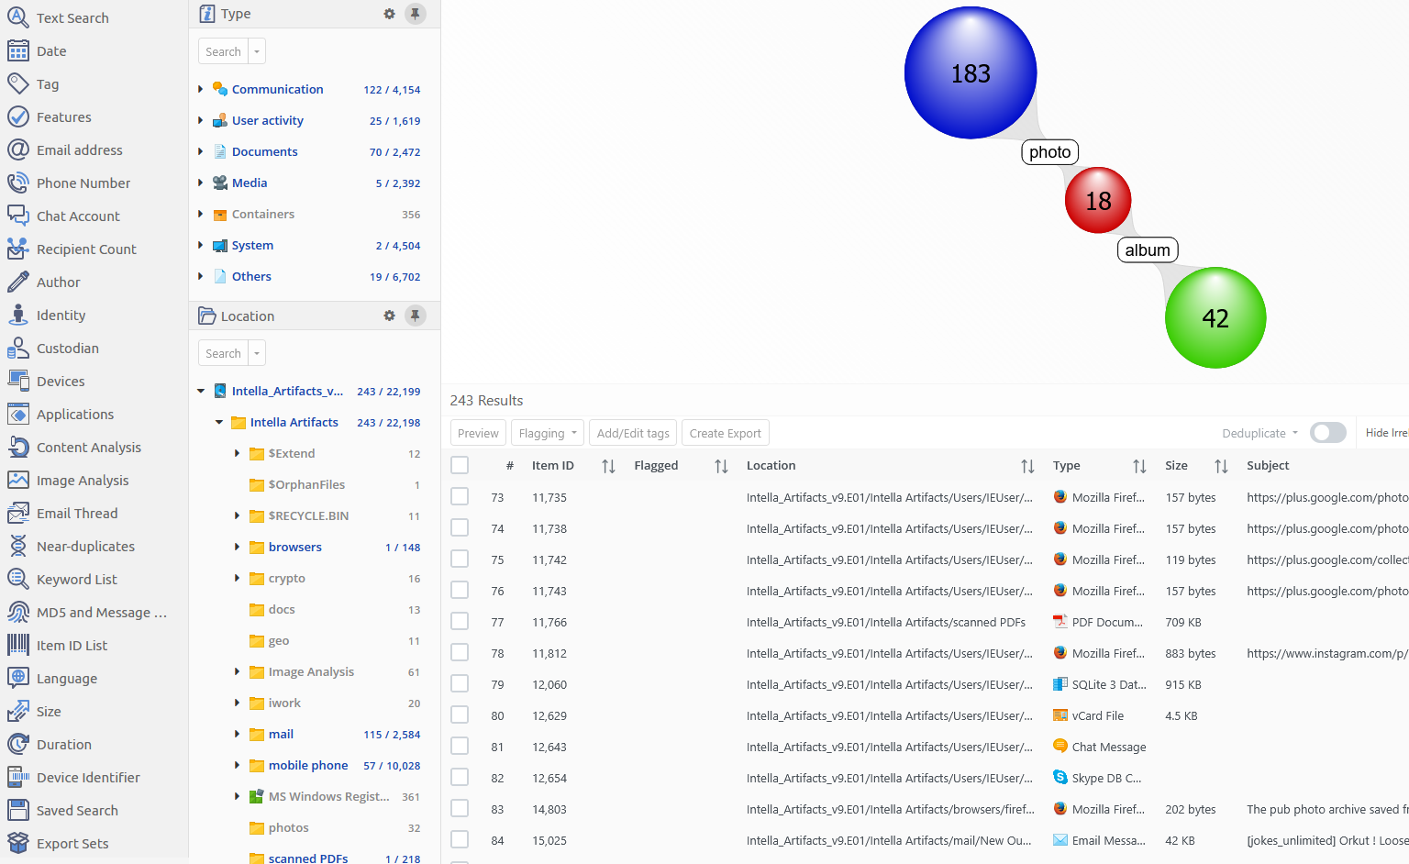Open the Phone Number facet
The image size is (1409, 864).
pyautogui.click(x=83, y=183)
